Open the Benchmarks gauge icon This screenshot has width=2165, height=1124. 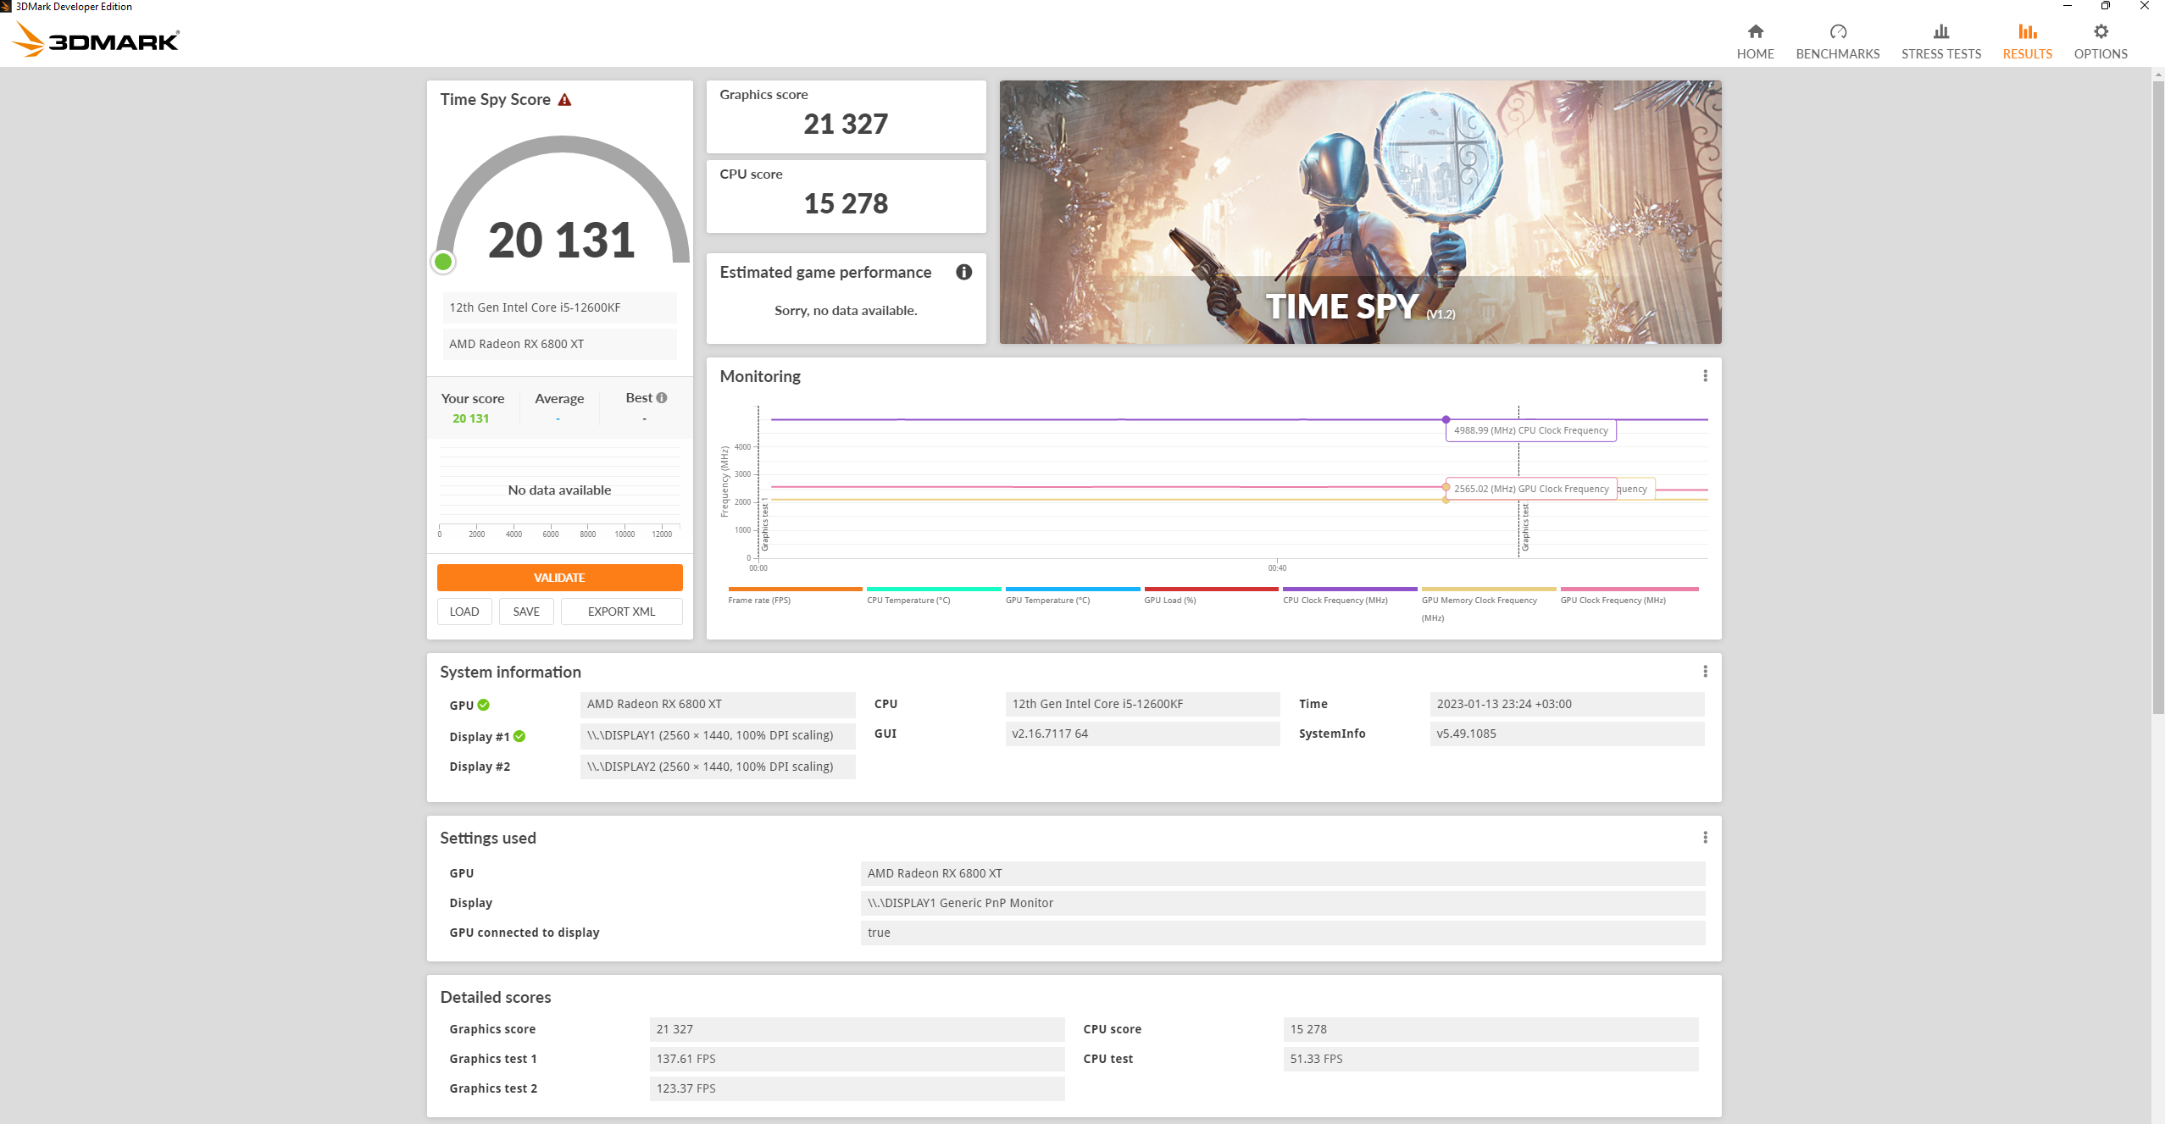pyautogui.click(x=1837, y=32)
